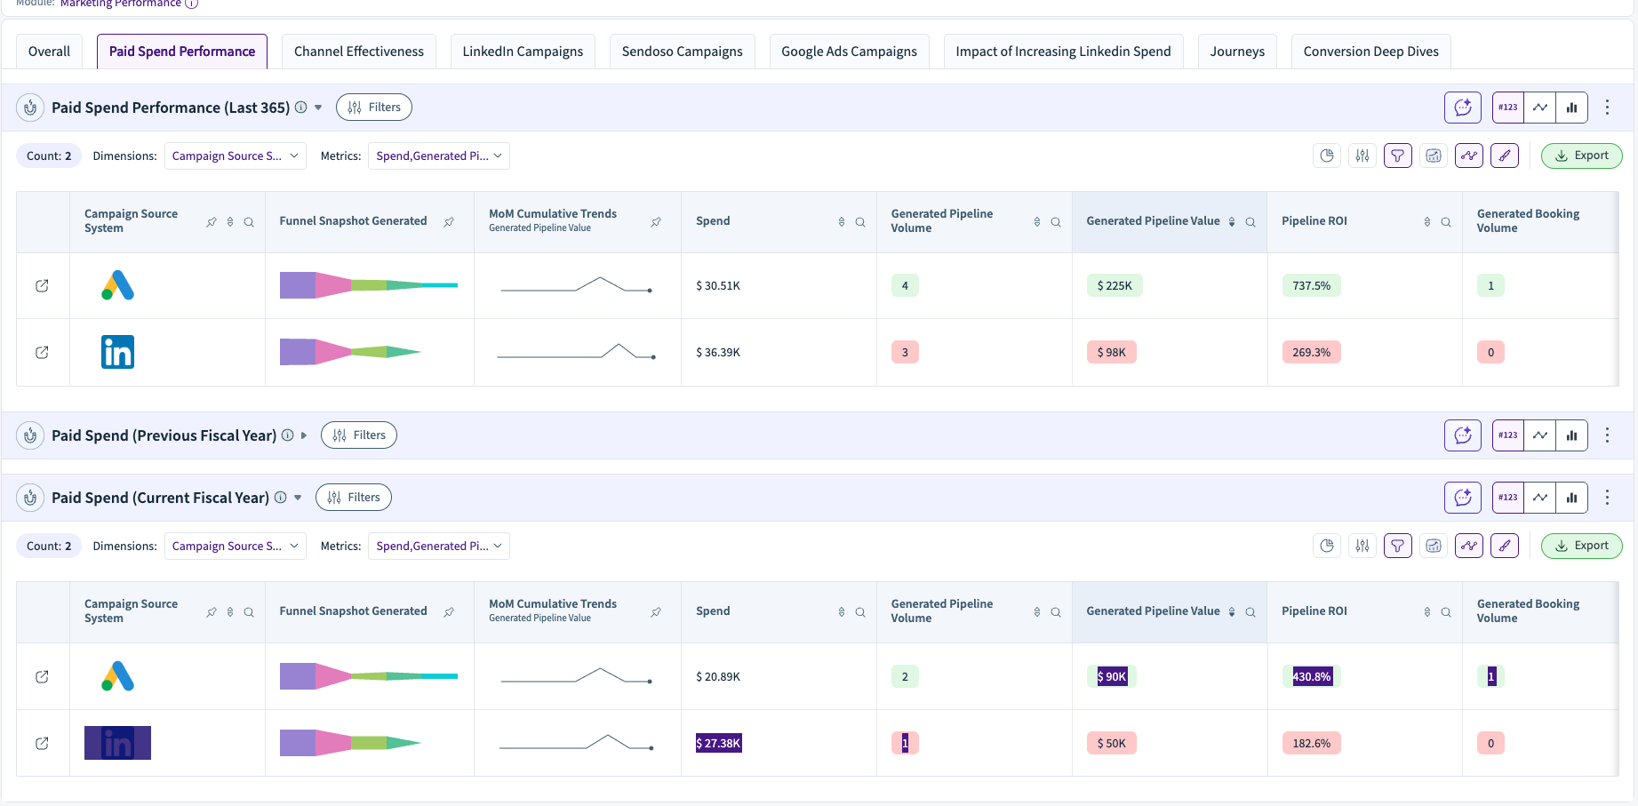The image size is (1638, 806).
Task: Click search icon in first table's Spend column
Action: click(860, 222)
